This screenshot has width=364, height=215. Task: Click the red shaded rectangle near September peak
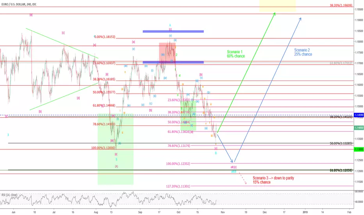[167, 53]
